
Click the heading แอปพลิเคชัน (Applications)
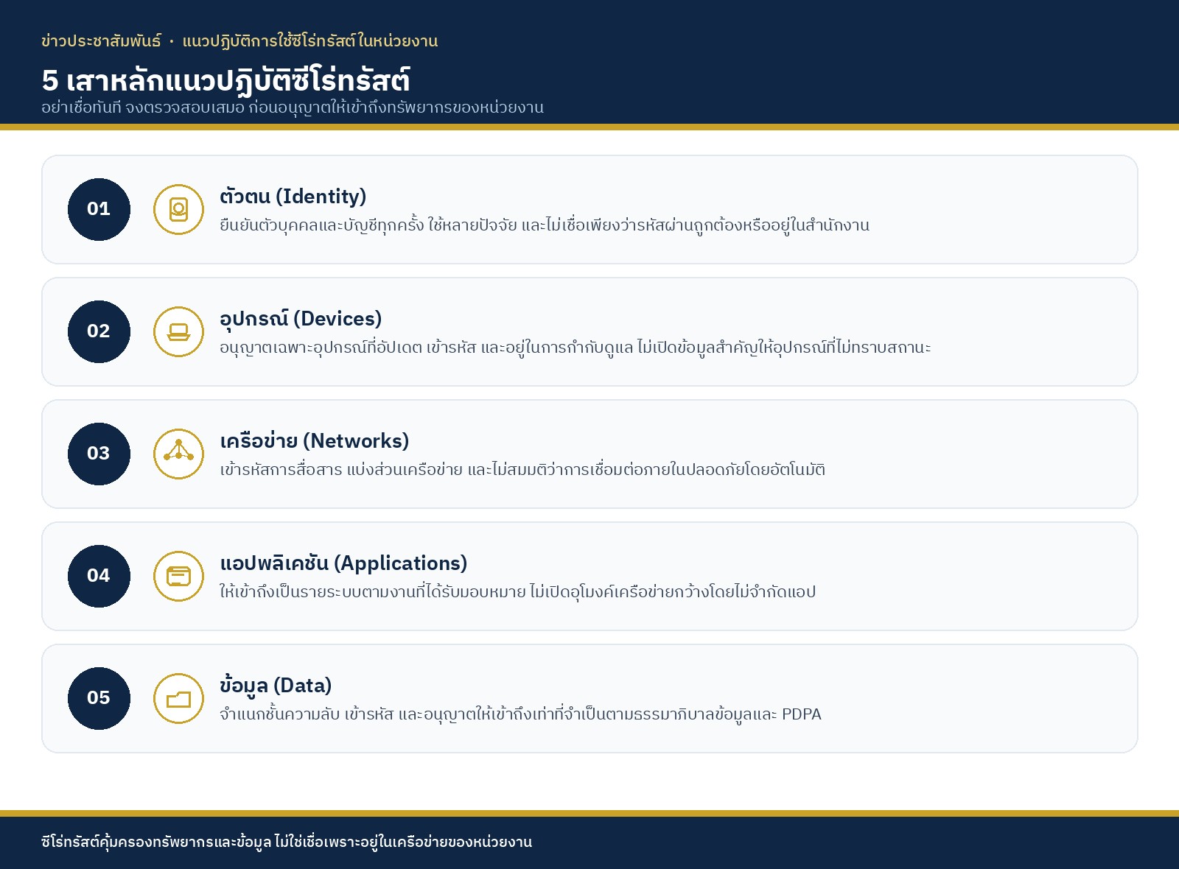[x=343, y=563]
